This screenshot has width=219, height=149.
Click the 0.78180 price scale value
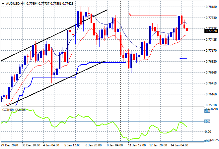211,7
